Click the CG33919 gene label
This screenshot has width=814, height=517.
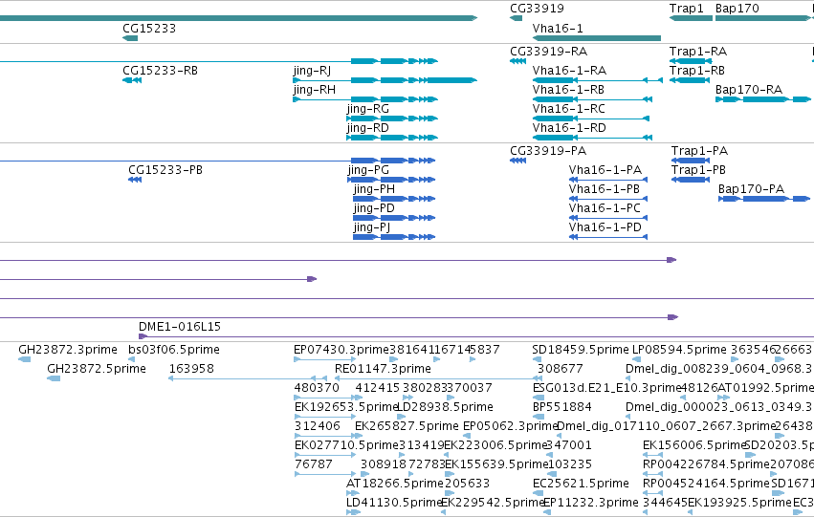(537, 9)
